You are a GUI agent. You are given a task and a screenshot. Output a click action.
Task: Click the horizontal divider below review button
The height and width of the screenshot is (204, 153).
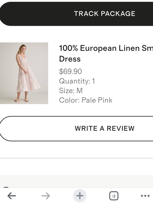point(76,158)
